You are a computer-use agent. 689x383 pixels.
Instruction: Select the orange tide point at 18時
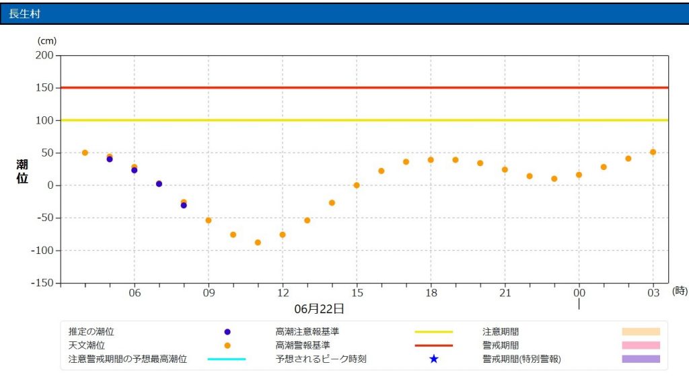coord(431,160)
